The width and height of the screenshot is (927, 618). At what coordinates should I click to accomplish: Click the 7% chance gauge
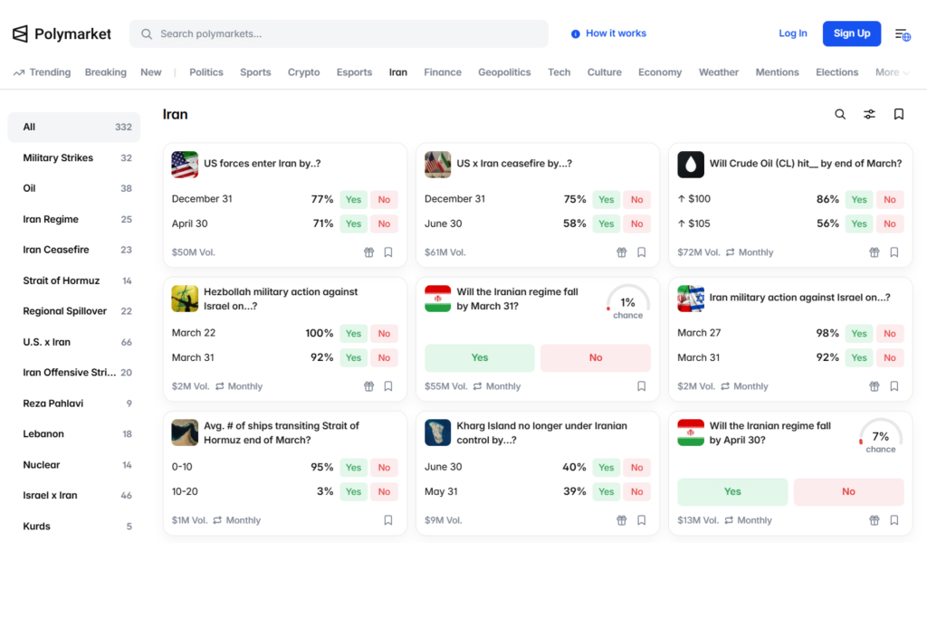click(880, 437)
